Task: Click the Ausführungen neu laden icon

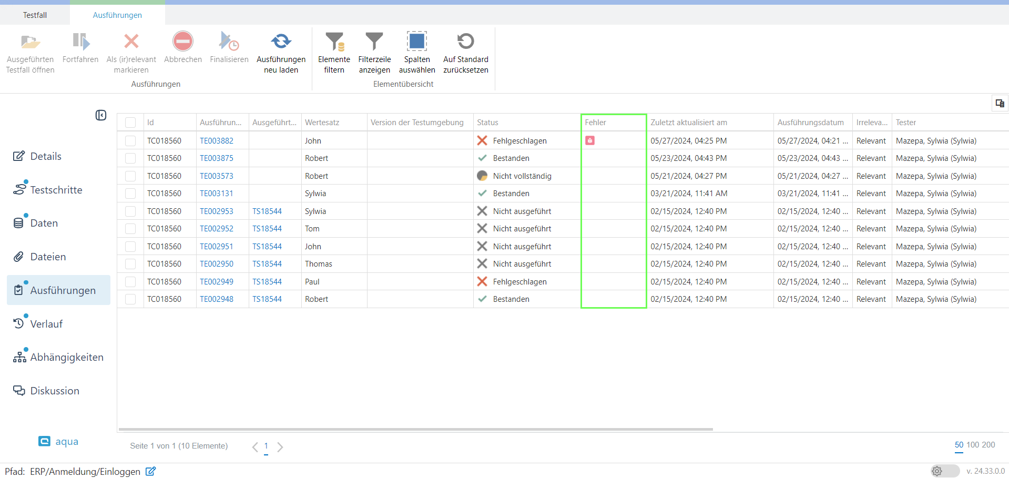Action: pyautogui.click(x=281, y=42)
